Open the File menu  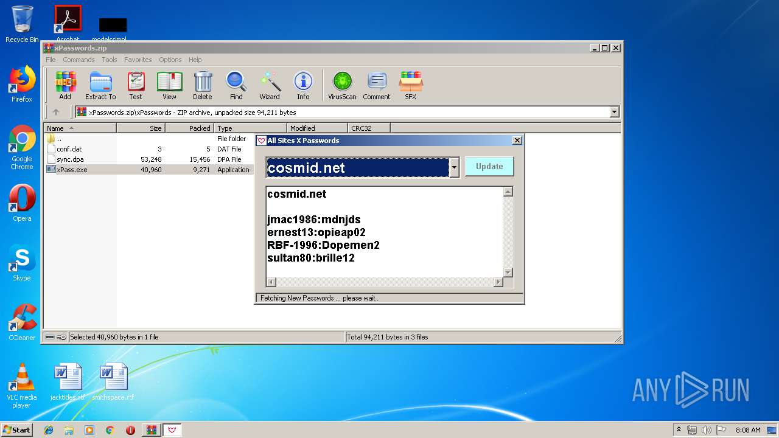click(x=51, y=60)
